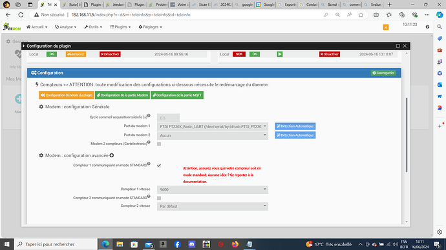Viewport: 446px width, 250px height.
Task: Open the Read aloud icon in address bar
Action: 349,15
